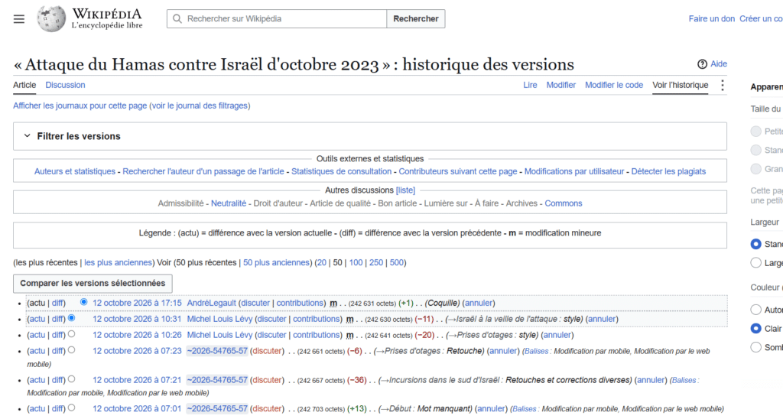
Task: Open the hamburger main menu
Action: tap(19, 19)
